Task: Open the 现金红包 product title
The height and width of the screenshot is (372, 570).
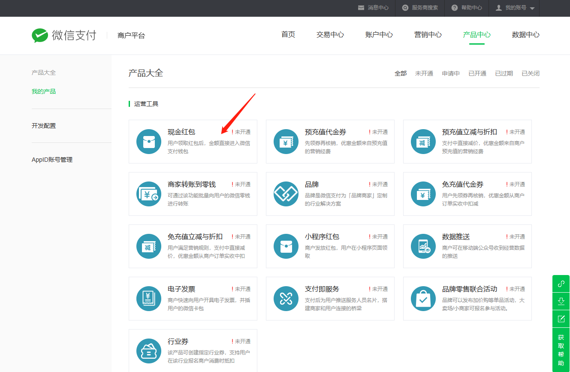Action: [181, 132]
